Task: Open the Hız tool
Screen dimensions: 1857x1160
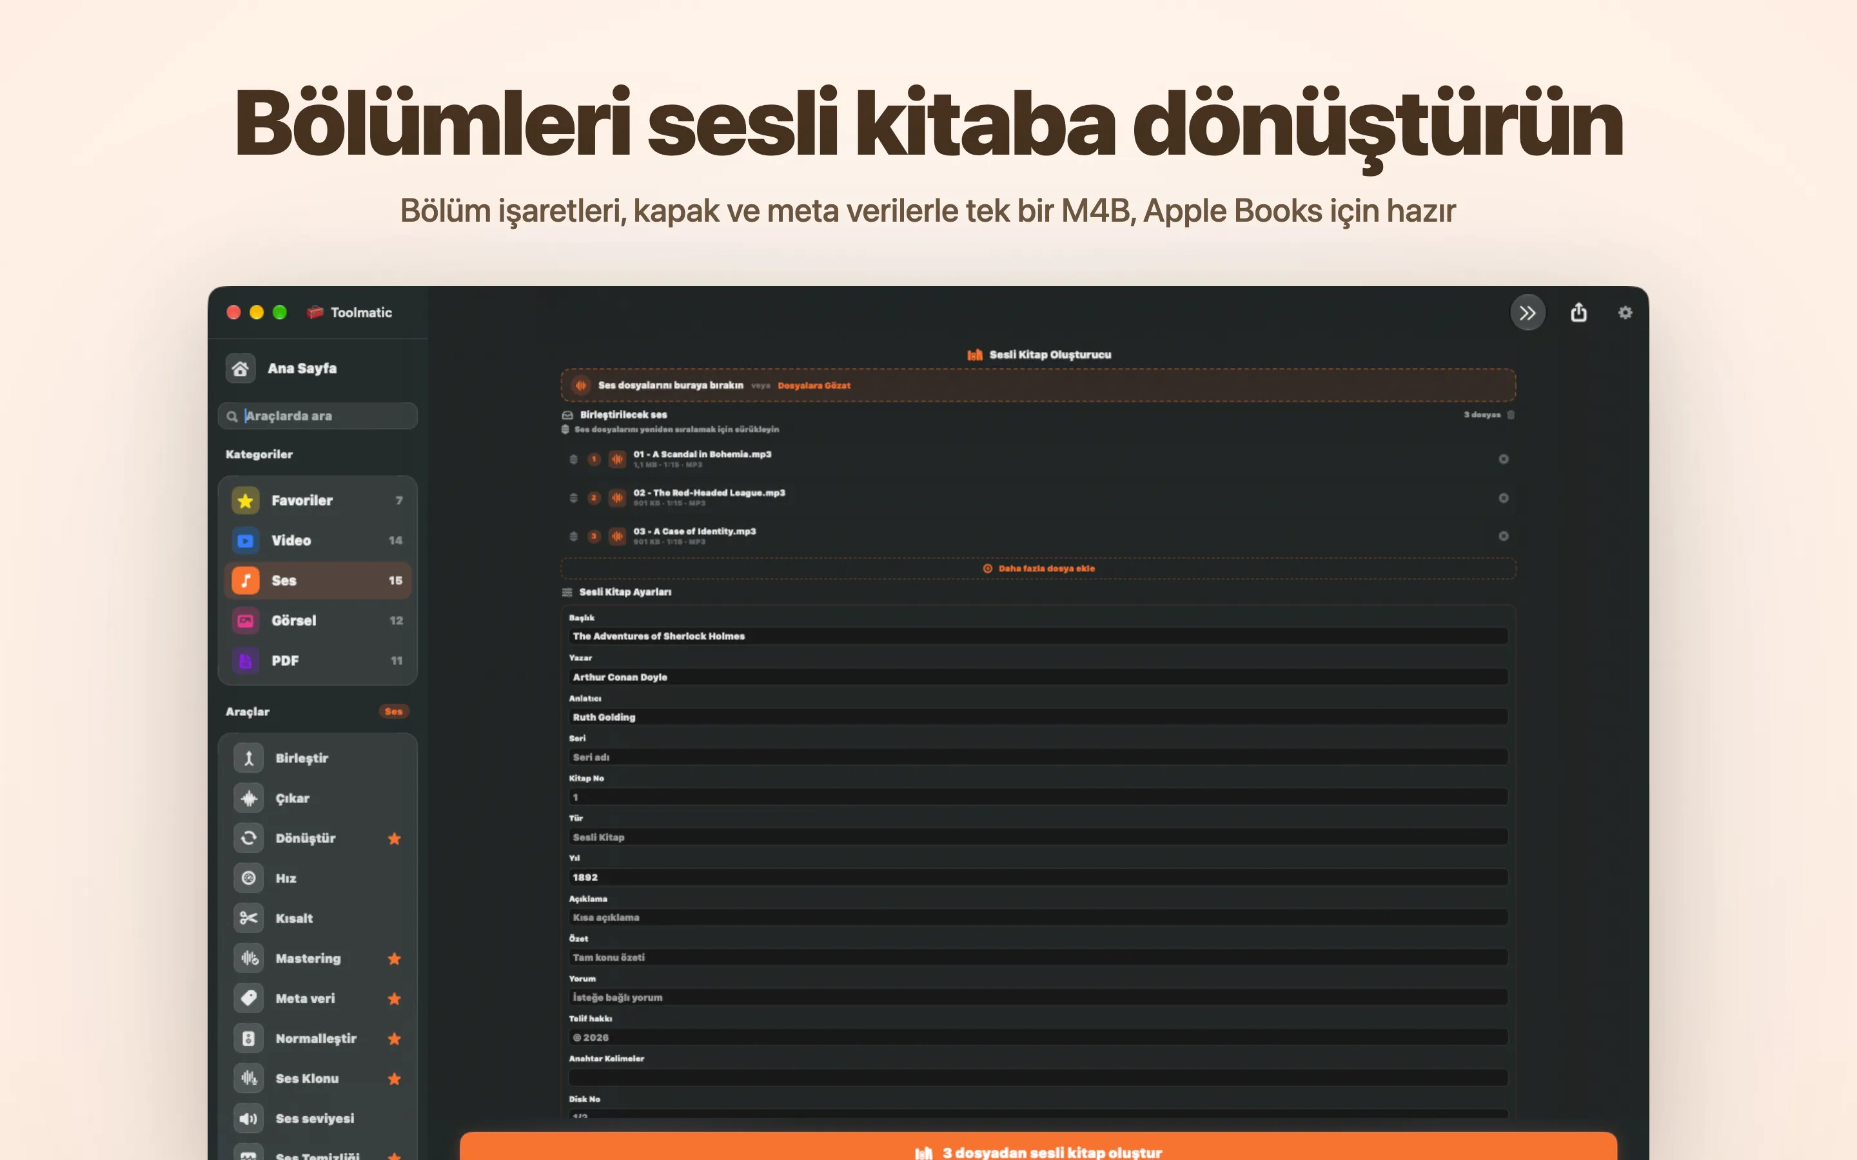Action: click(318, 878)
